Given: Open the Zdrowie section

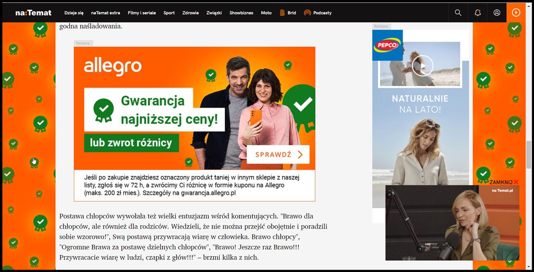Looking at the screenshot, I should point(190,13).
